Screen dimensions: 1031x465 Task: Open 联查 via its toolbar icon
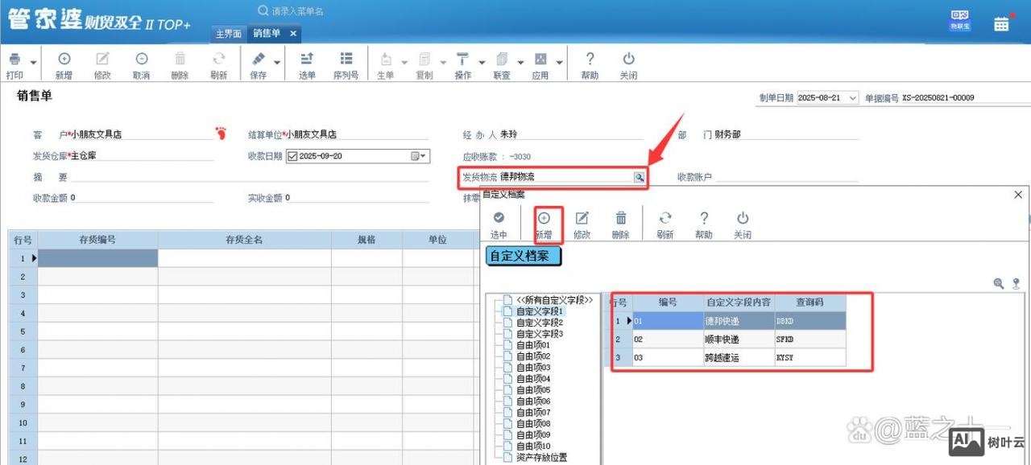500,60
